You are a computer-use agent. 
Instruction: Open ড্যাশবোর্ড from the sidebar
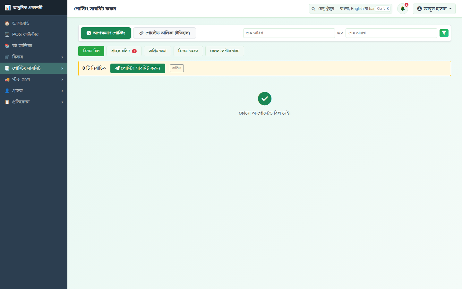click(x=34, y=23)
